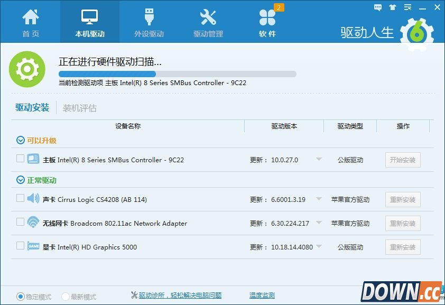Switch to the 驱动安装 tab

32,108
